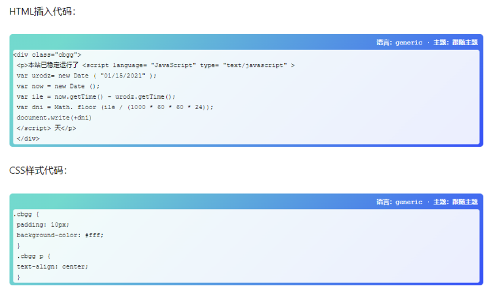
Task: Click the div class="cbgg" opening line
Action: pyautogui.click(x=47, y=54)
